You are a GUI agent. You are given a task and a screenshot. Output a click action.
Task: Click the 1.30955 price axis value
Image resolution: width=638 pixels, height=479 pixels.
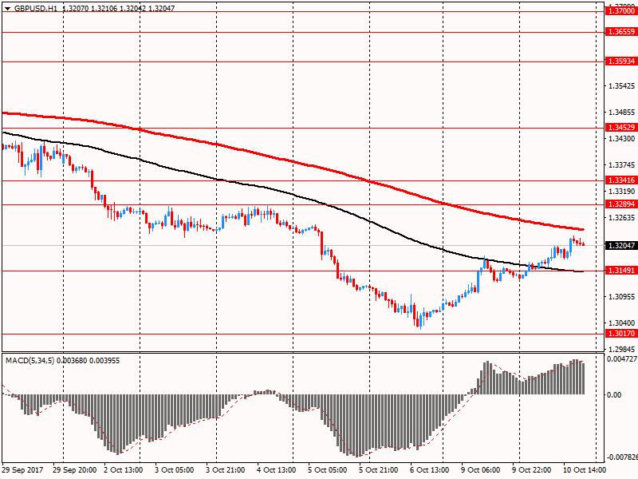[x=622, y=296]
